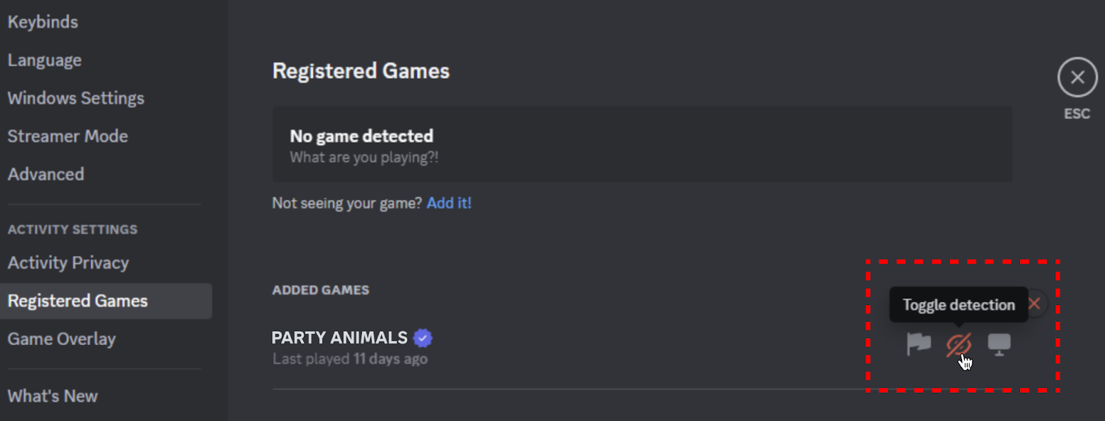Open the Game Overlay settings

62,339
